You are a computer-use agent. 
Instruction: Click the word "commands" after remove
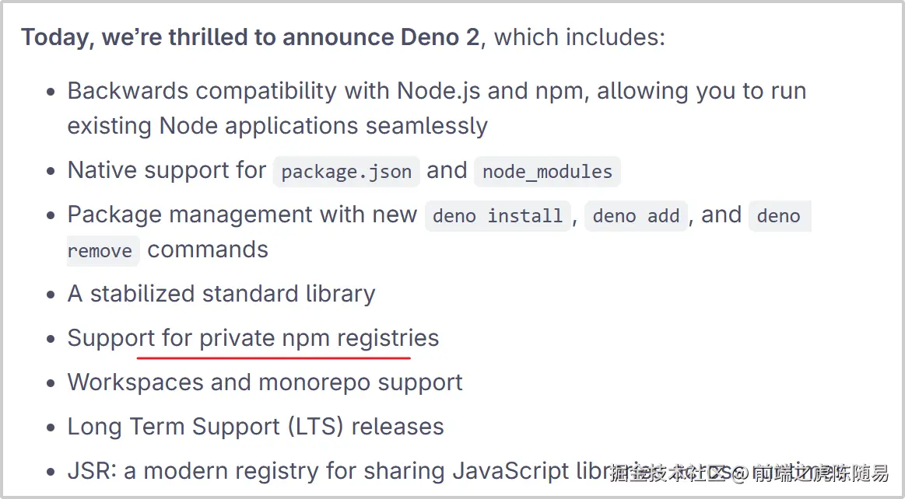(x=208, y=249)
